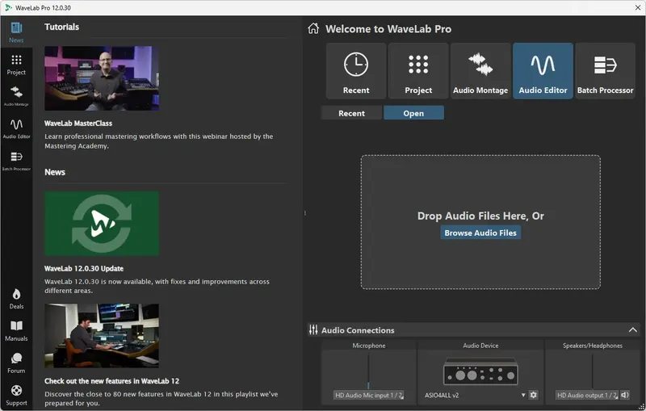Open HD Audio Mic input selector
This screenshot has width=646, height=411.
pyautogui.click(x=369, y=395)
